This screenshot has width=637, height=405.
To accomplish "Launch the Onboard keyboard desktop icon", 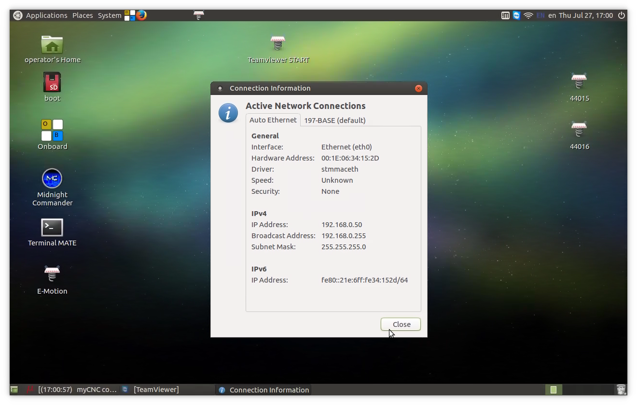I will (x=52, y=130).
